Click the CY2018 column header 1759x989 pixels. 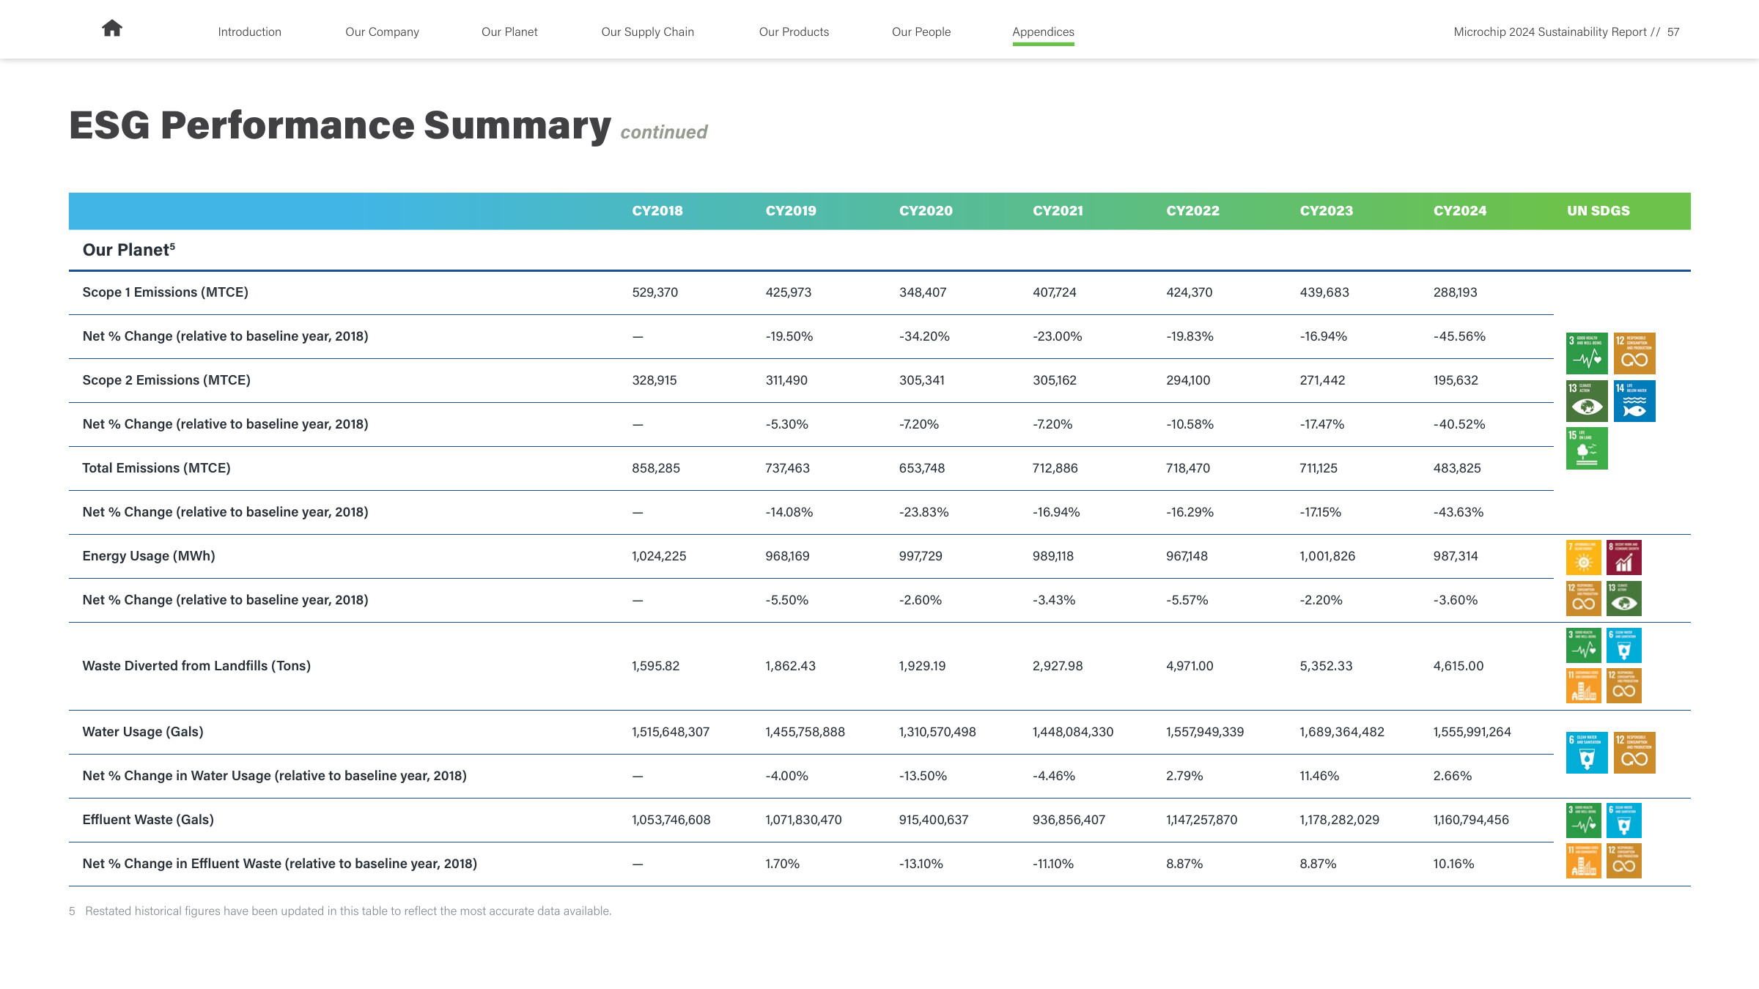(657, 211)
